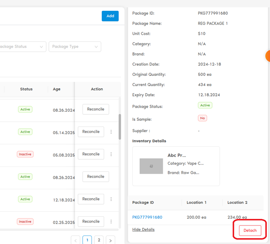
Task: Click the table's vertical scrollbar
Action: 120,126
